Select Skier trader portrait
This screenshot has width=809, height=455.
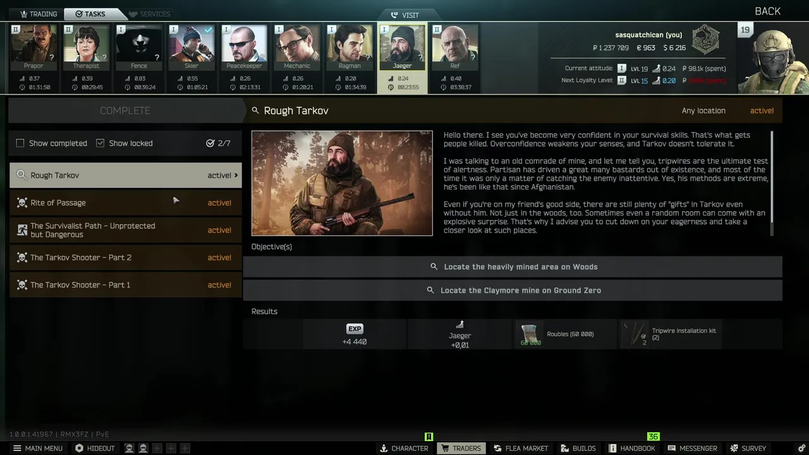click(192, 47)
